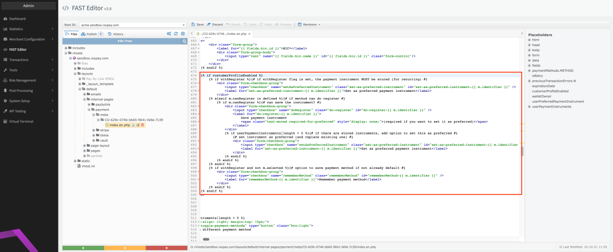
Task: Click the Post Processing sidebar icon
Action: click(x=5, y=90)
